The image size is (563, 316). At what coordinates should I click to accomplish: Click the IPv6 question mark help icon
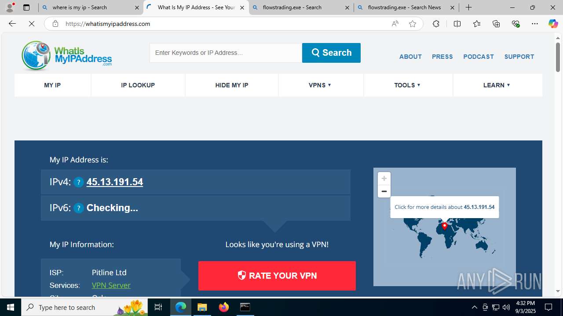click(79, 208)
